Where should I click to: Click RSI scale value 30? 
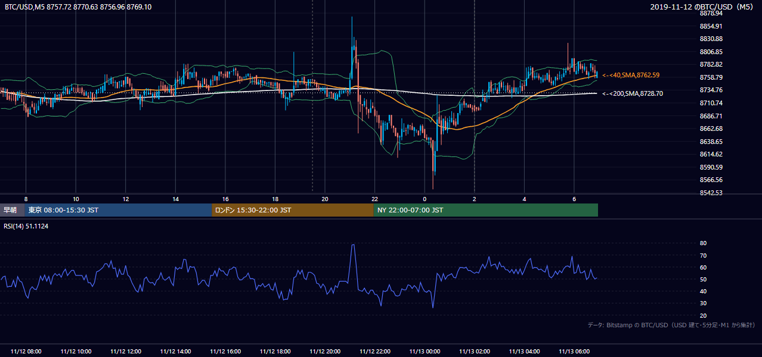(x=703, y=303)
